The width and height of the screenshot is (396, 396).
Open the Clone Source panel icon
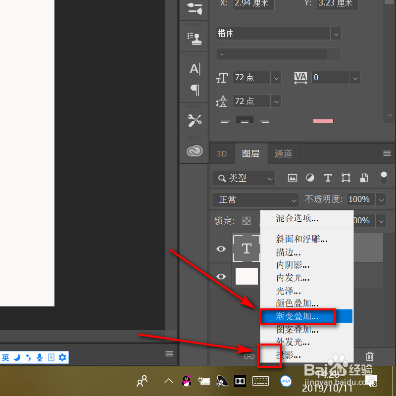tap(194, 39)
